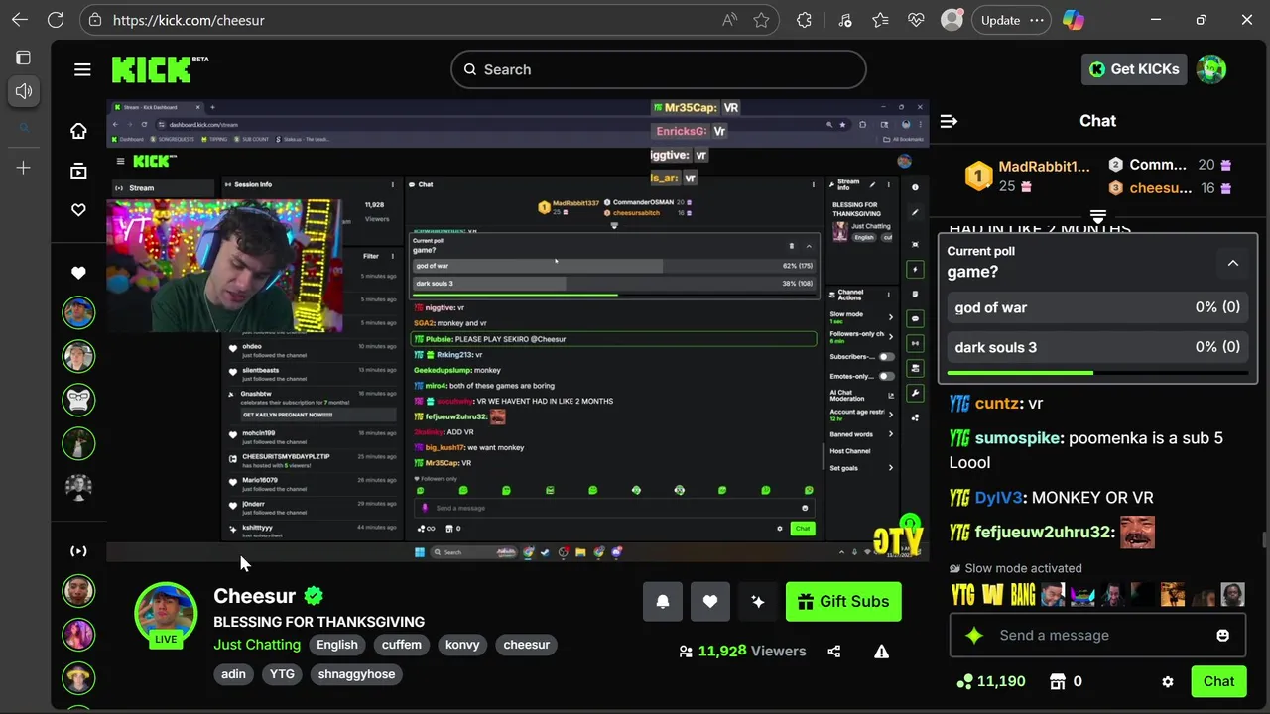Refresh the browser page
Image resolution: width=1270 pixels, height=714 pixels.
click(x=56, y=20)
